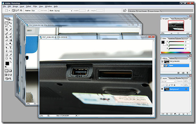196x124 pixels.
Task: Select the Hand tool
Action: tap(7, 58)
